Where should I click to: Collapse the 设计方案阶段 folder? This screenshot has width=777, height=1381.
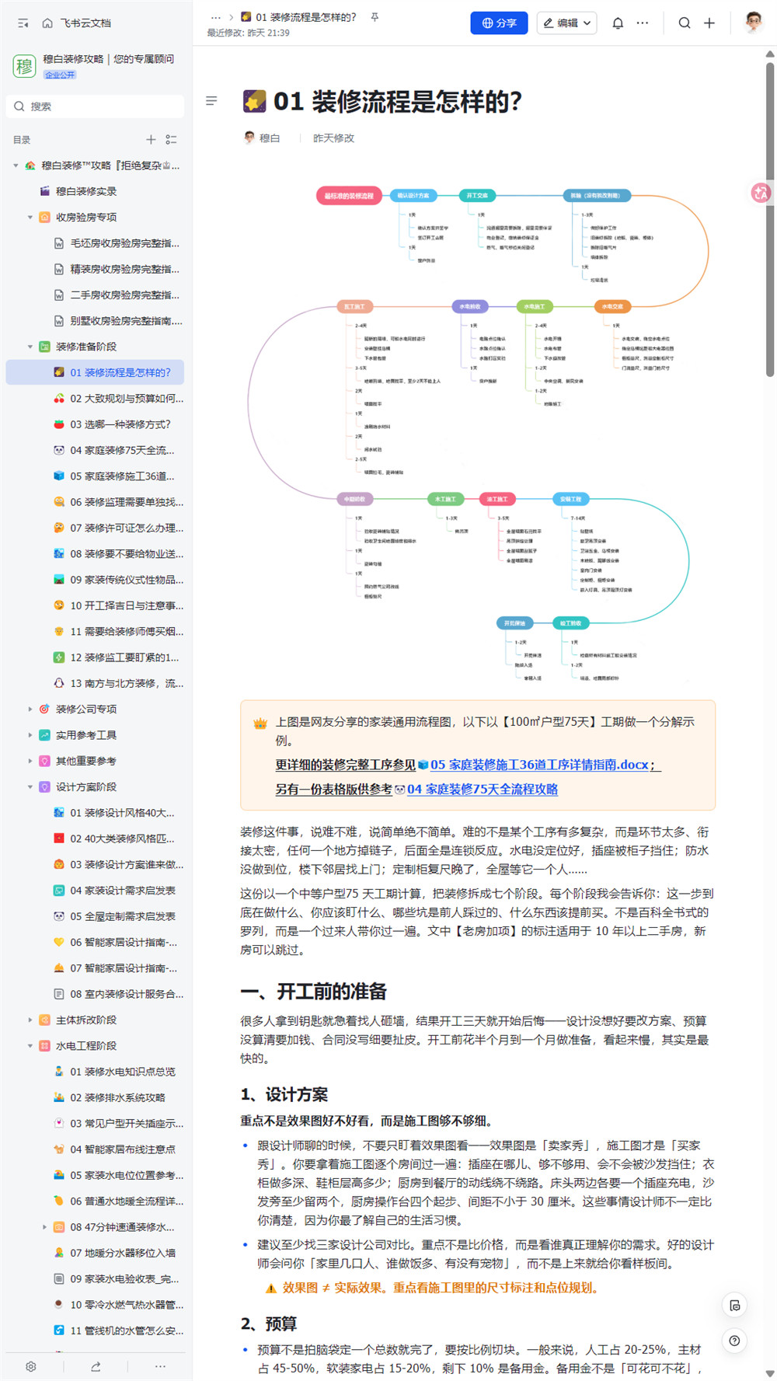(30, 787)
